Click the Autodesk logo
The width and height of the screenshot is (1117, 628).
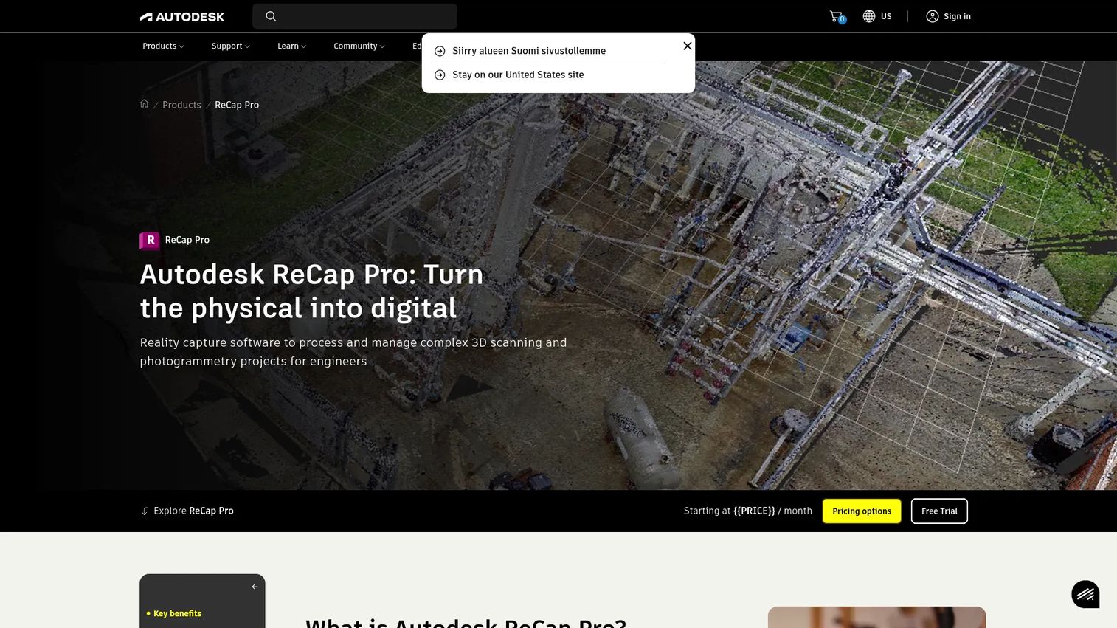coord(182,16)
